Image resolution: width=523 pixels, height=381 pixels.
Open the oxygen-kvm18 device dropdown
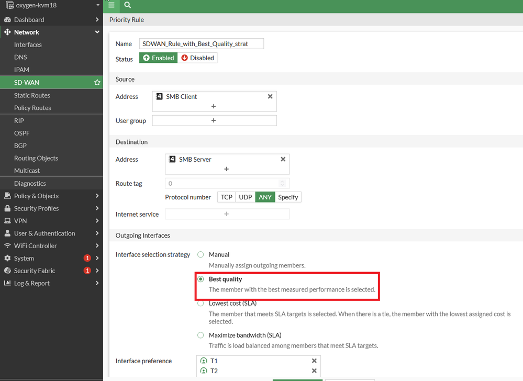pos(98,5)
